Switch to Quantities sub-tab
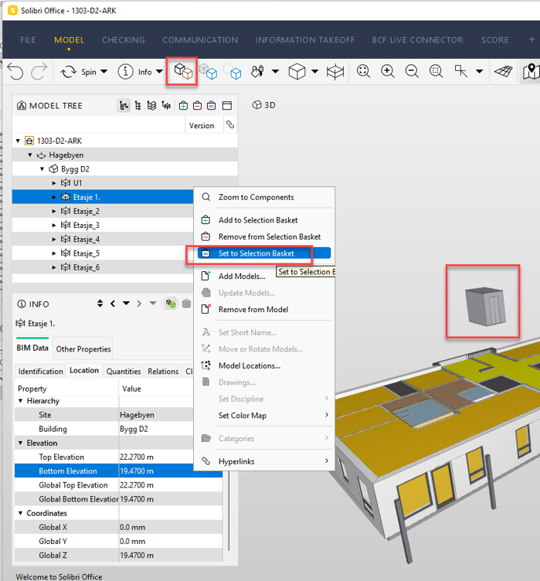Viewport: 540px width, 581px height. (123, 371)
